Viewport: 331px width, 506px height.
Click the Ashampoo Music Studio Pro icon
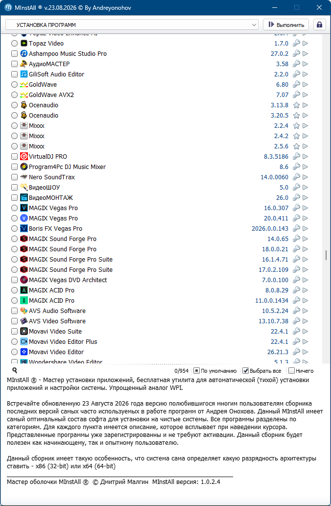(24, 53)
